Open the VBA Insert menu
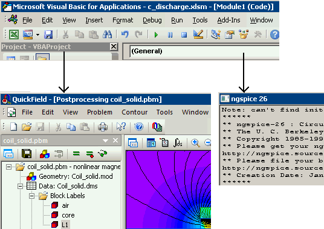Image resolution: width=324 pixels, height=229 pixels. (x=94, y=20)
